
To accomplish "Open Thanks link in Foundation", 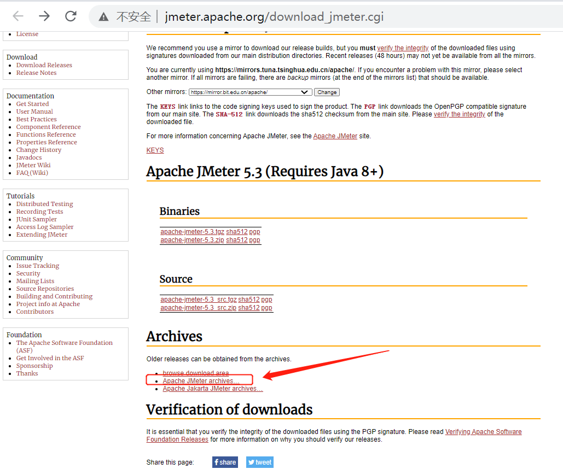I will click(27, 373).
